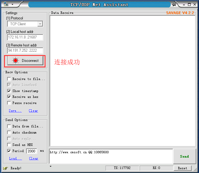This screenshot has width=199, height=173.
Task: Enable Pause receive checkbox
Action: pos(9,103)
